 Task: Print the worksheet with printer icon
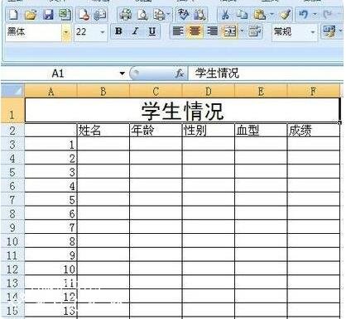coord(125,15)
